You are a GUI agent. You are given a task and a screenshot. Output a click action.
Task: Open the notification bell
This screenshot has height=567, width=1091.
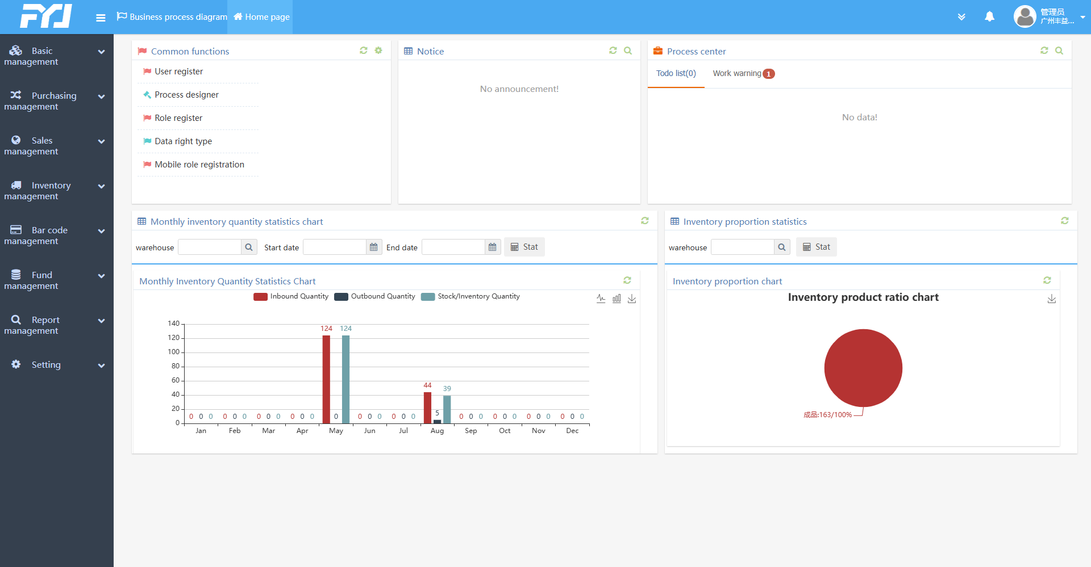pyautogui.click(x=989, y=16)
